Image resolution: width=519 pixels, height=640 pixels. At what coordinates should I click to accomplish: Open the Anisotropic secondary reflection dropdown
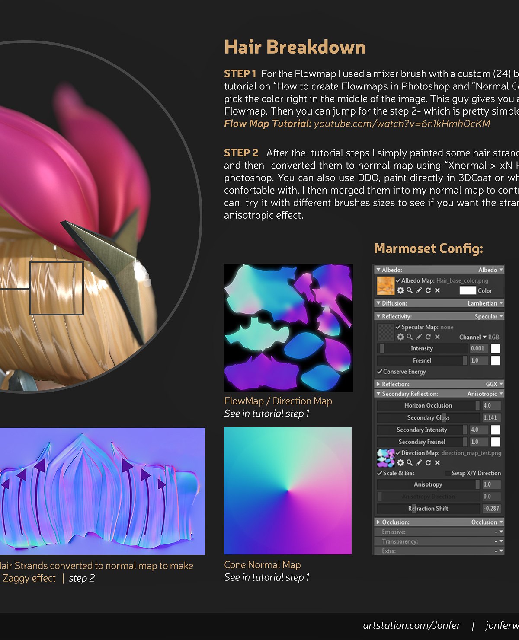click(x=485, y=394)
